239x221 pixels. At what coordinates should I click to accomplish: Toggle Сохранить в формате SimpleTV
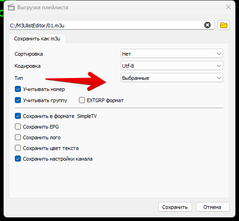(x=18, y=116)
